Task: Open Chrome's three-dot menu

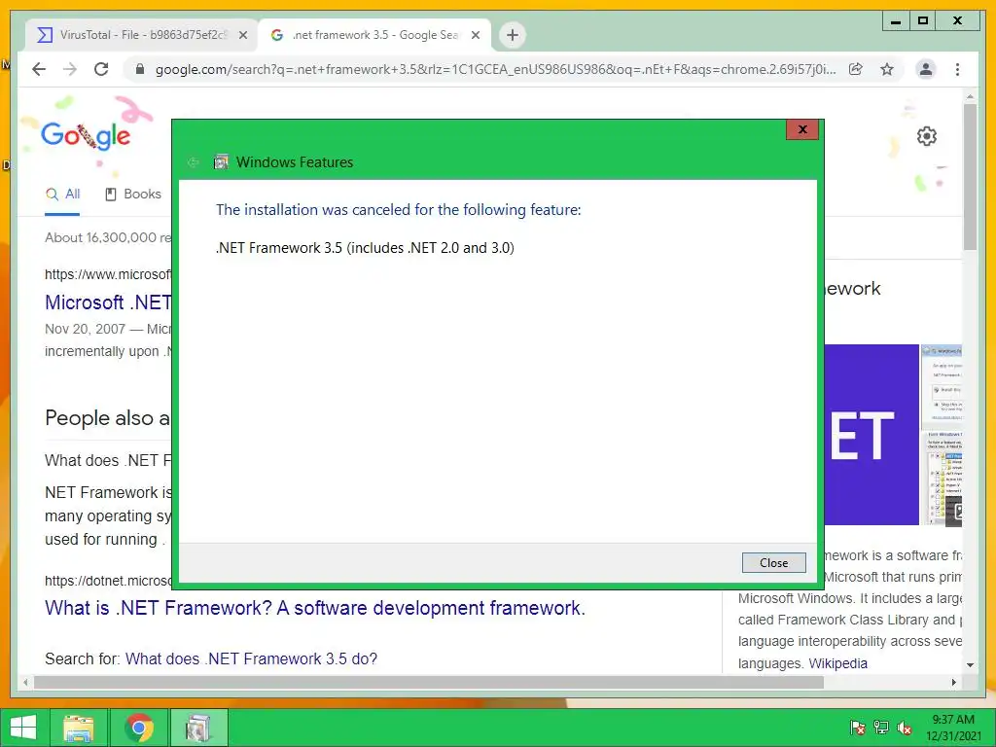Action: pos(957,69)
